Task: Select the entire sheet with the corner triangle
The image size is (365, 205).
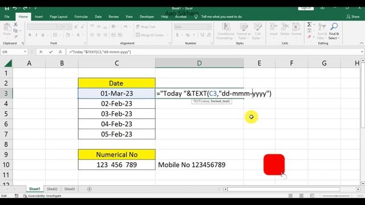Action: point(8,63)
